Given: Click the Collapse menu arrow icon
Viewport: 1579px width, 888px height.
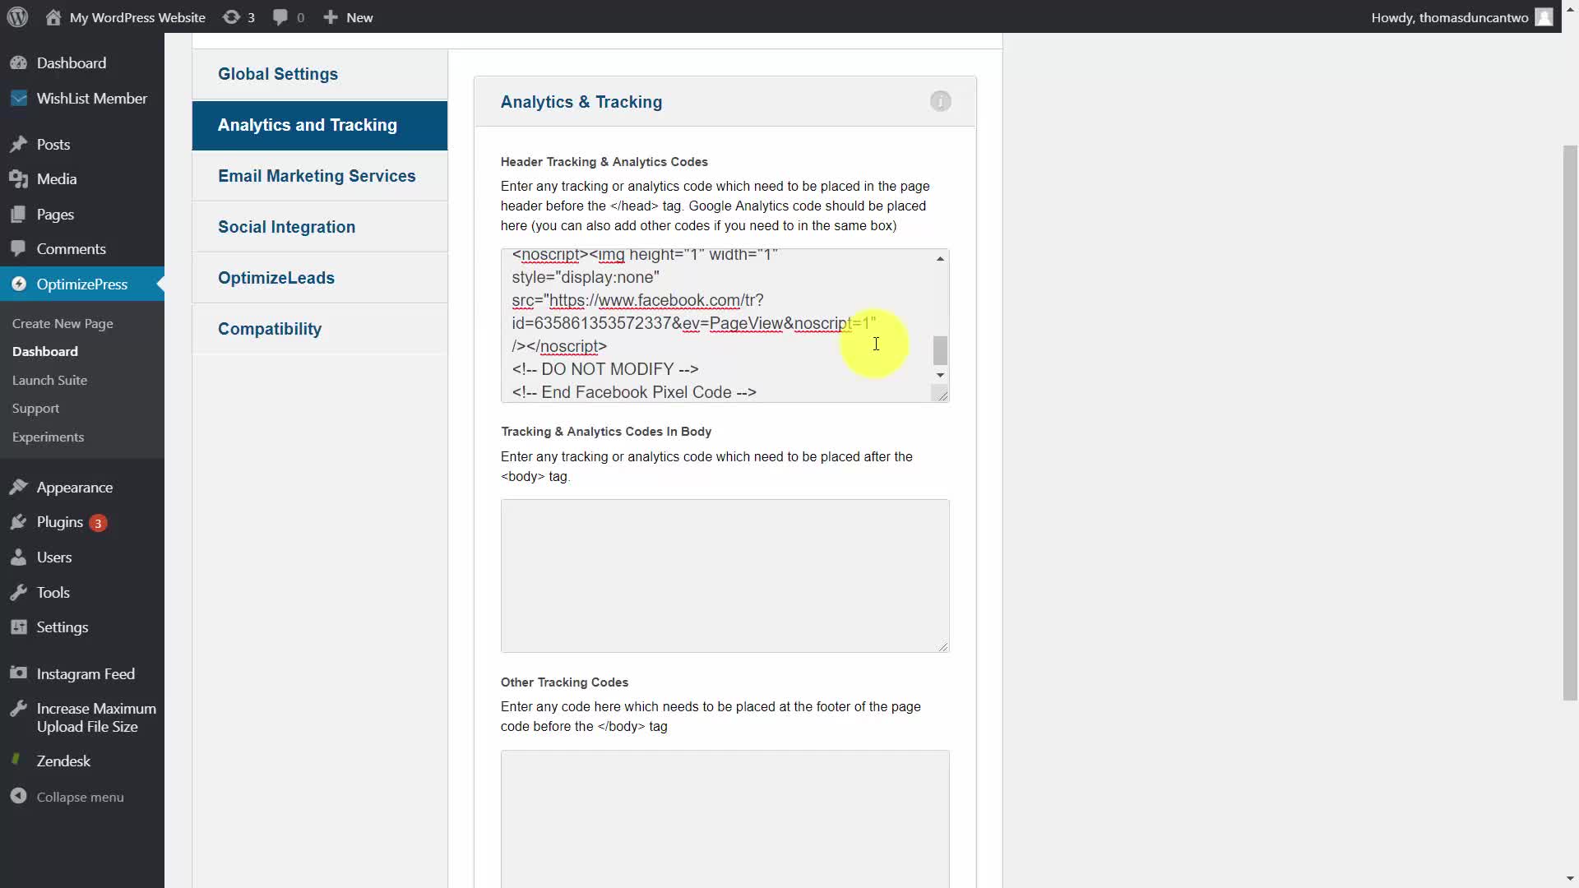Looking at the screenshot, I should [18, 797].
